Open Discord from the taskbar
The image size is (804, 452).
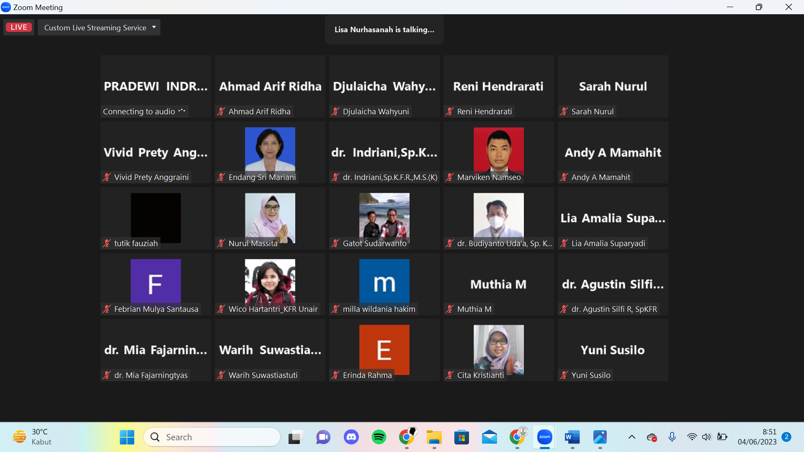(x=351, y=437)
